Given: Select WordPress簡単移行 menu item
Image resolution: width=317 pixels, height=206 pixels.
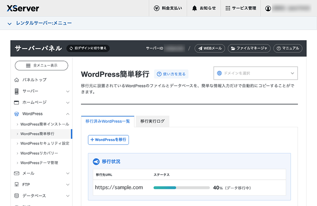Looking at the screenshot, I should pos(42,134).
